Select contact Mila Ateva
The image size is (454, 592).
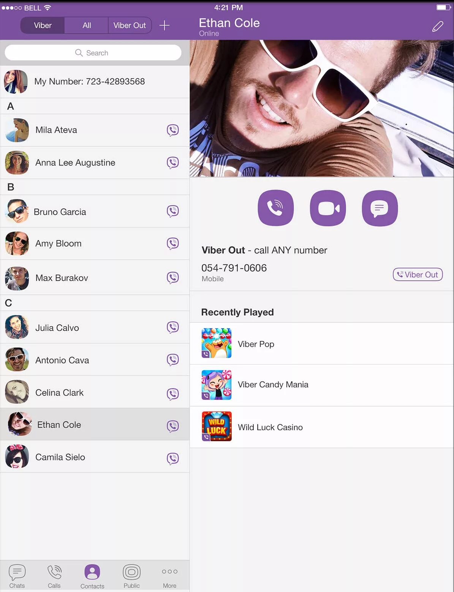pyautogui.click(x=95, y=130)
